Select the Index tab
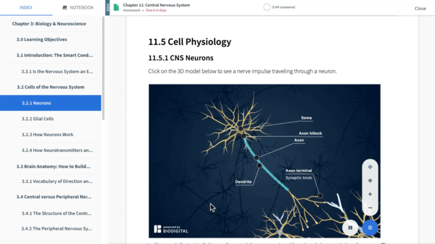Image resolution: width=435 pixels, height=244 pixels. pos(25,8)
